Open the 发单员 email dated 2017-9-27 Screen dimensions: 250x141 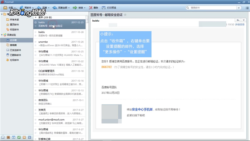coord(60,111)
